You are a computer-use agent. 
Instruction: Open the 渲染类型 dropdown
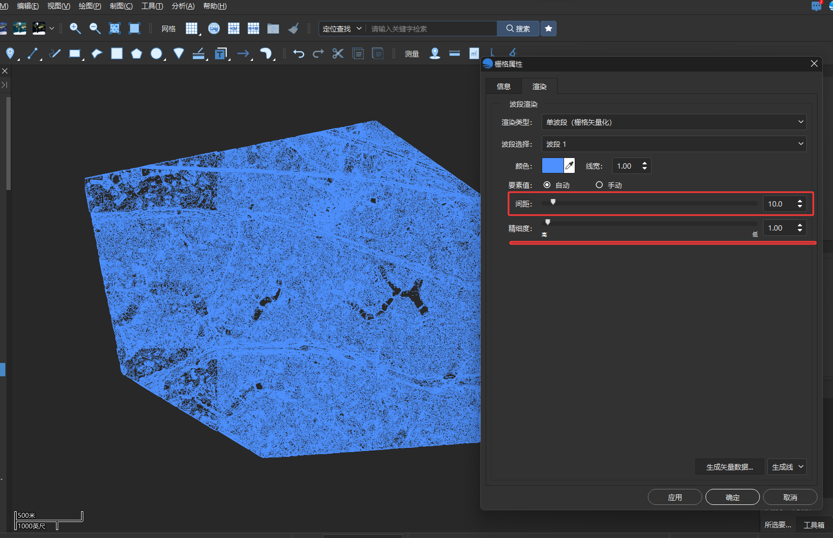[674, 122]
